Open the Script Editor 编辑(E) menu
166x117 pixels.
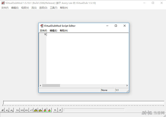point(53,30)
